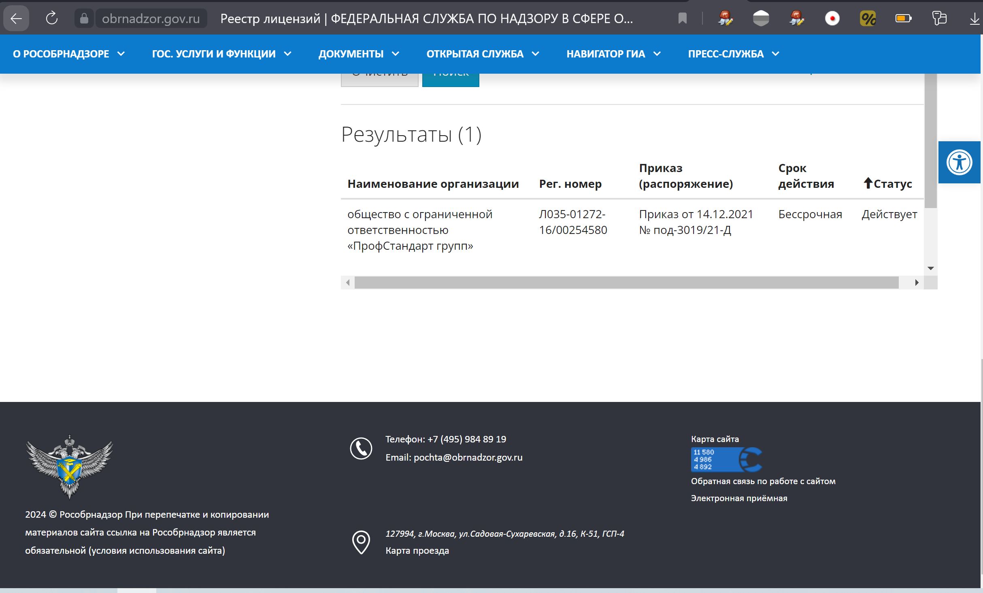Click the red dot record extension icon

pyautogui.click(x=832, y=19)
